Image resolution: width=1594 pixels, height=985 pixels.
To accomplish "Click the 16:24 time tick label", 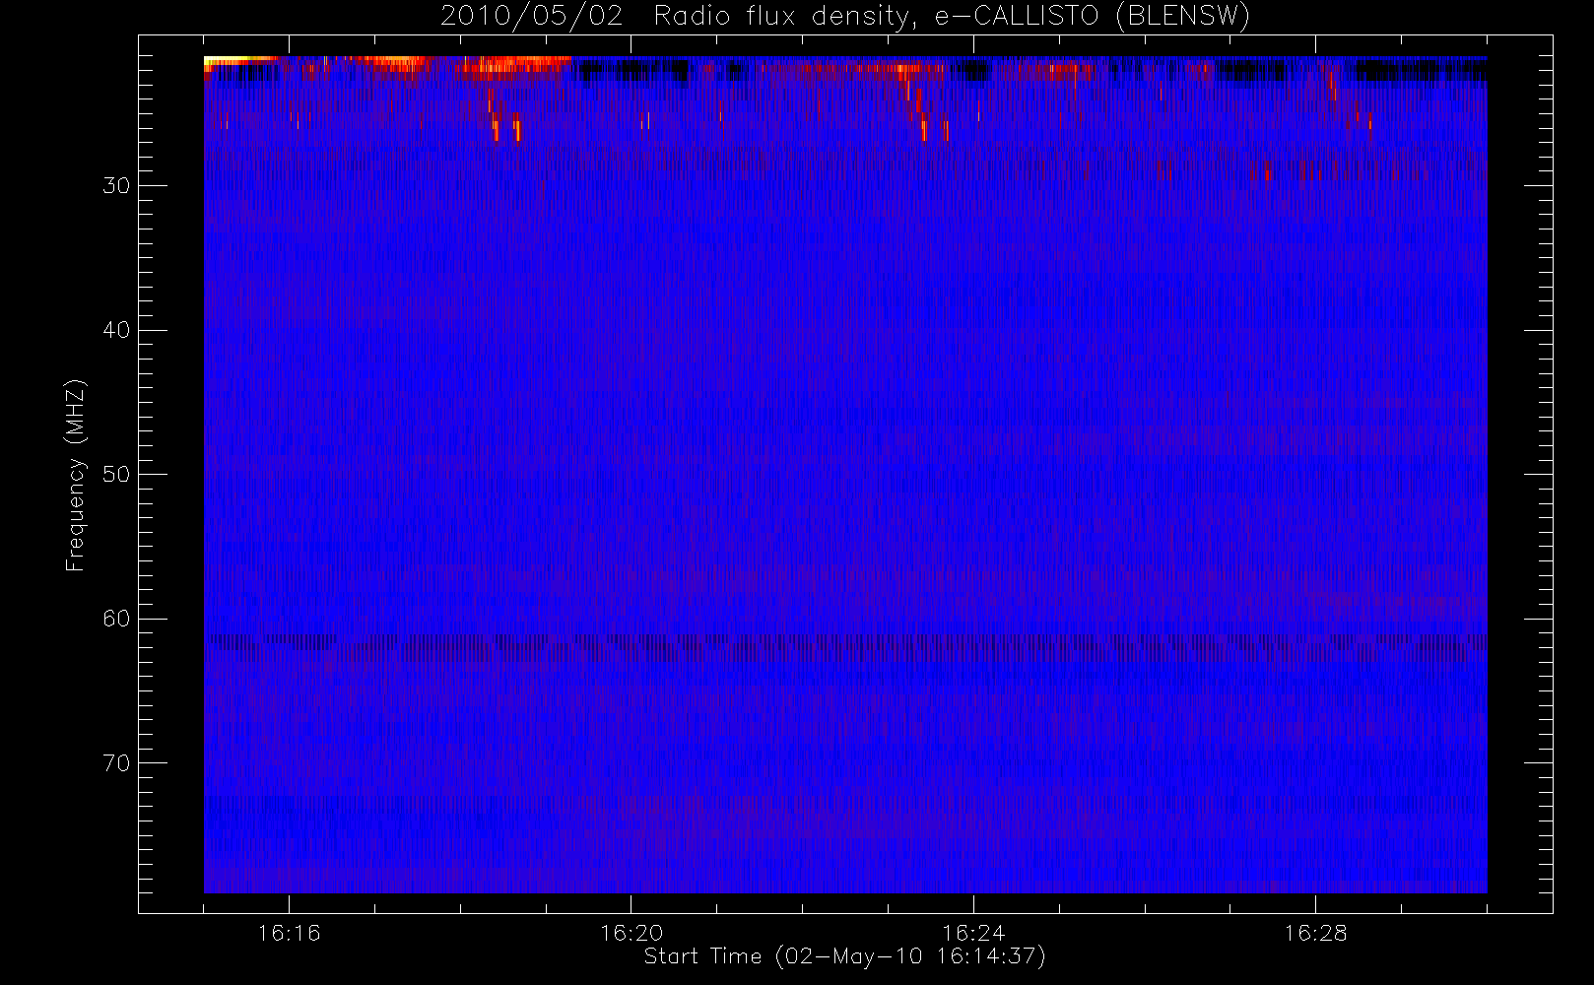I will (973, 933).
